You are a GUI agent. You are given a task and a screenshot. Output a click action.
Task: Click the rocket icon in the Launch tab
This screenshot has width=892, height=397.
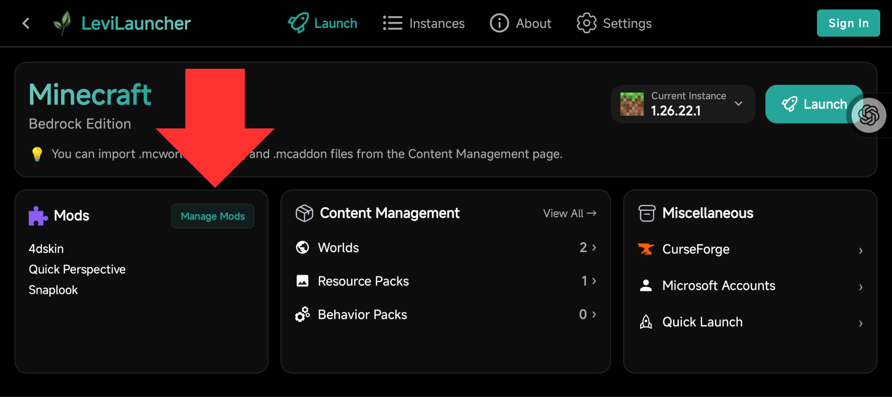298,23
